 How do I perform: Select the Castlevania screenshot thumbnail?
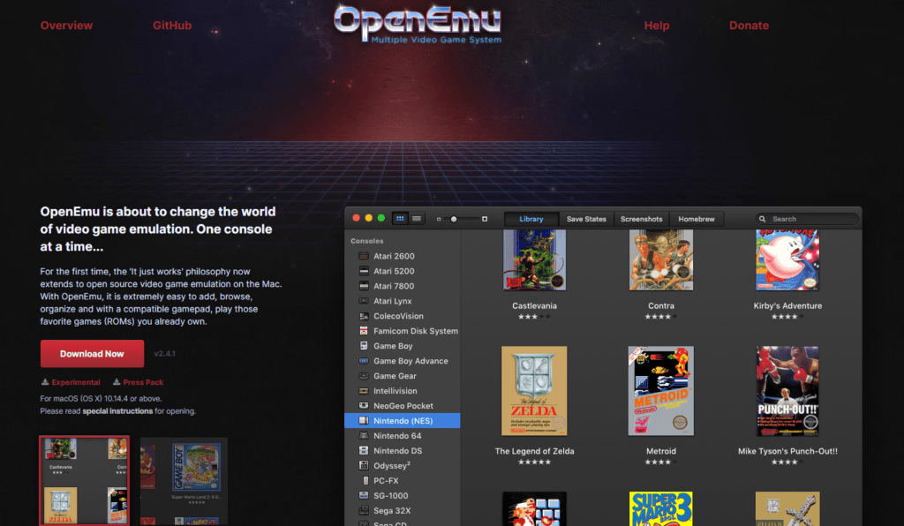[x=84, y=480]
